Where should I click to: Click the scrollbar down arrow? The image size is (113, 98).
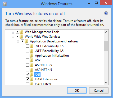pyautogui.click(x=106, y=83)
